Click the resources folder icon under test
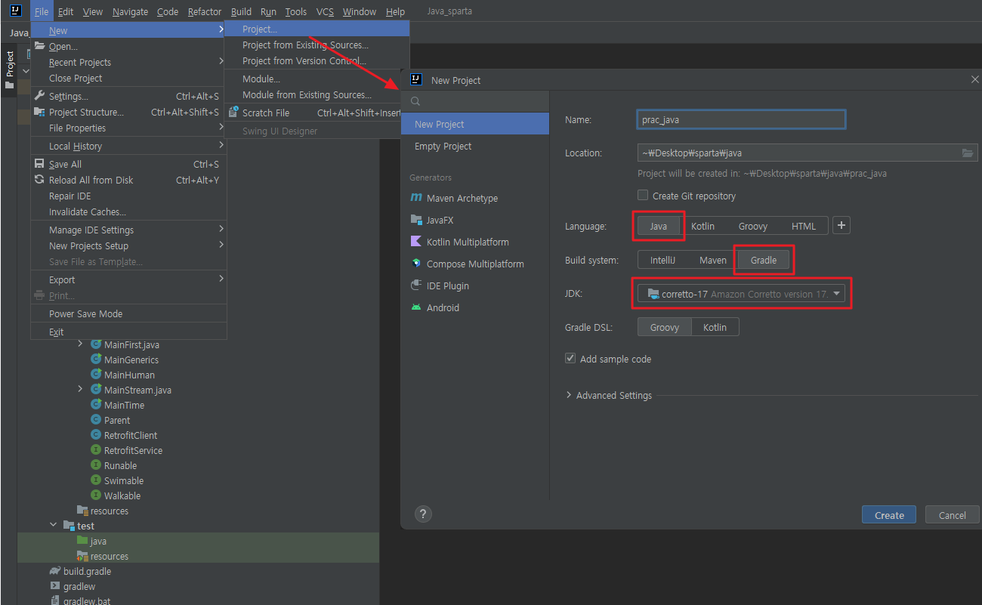The height and width of the screenshot is (605, 982). 82,556
